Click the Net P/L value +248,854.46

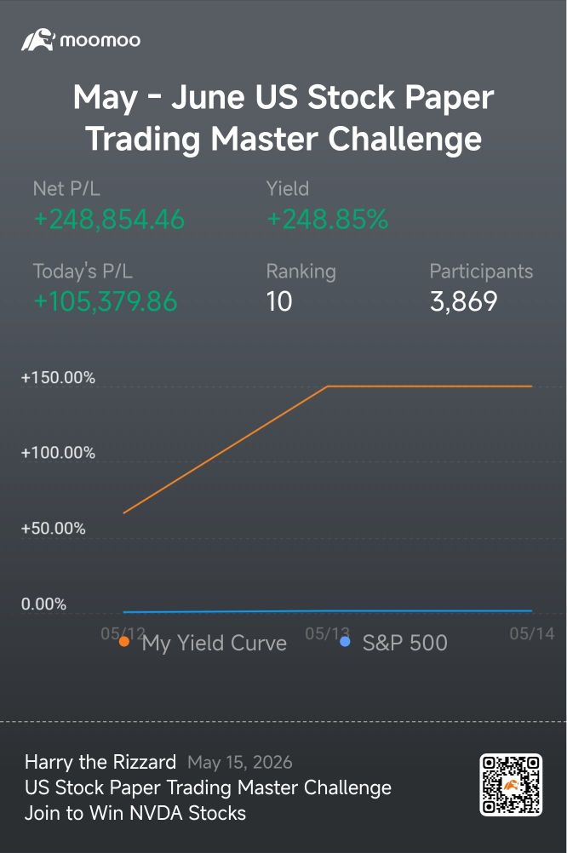point(109,220)
